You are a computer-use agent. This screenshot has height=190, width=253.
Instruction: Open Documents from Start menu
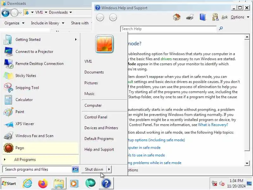point(94,72)
